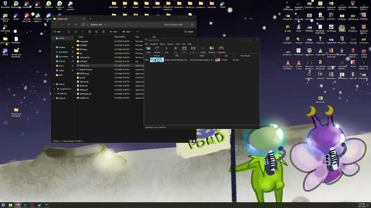Click the Share icon in File Explorer
This screenshot has height=208, width=371.
[x=97, y=32]
